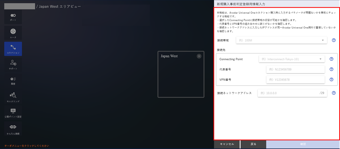Show help for 接続帯域 field
The image size is (340, 149).
334,40
